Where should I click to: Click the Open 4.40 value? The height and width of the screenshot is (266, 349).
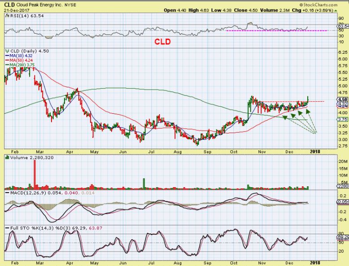pyautogui.click(x=175, y=10)
